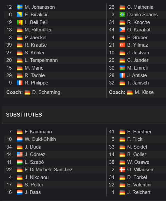Click the Cameroon flag beside L. Bell Bell

tap(20, 22)
